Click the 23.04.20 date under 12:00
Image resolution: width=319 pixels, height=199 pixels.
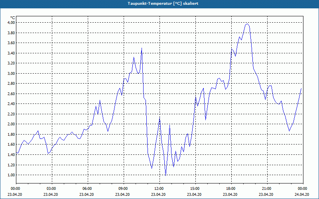[158, 194]
